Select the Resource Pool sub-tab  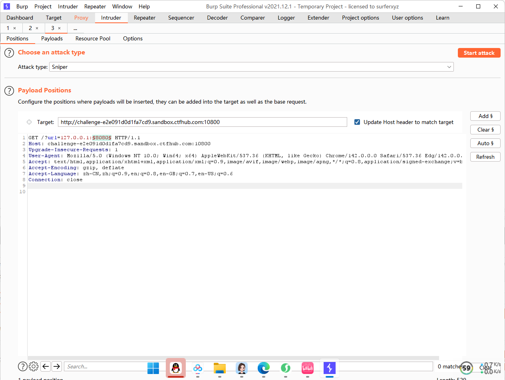[93, 38]
